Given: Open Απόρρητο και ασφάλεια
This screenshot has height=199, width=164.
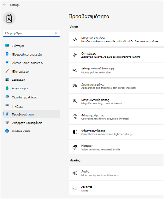Looking at the screenshot, I should [x=32, y=123].
